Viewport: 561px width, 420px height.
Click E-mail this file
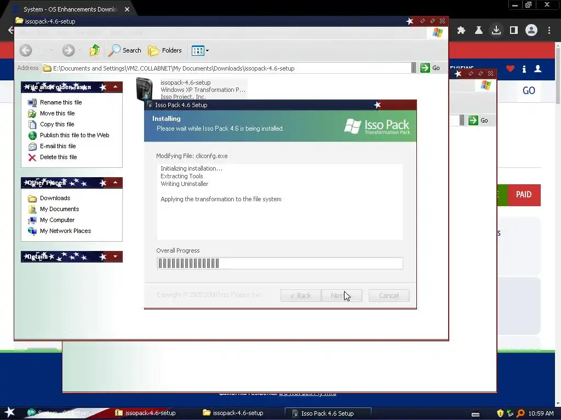58,146
